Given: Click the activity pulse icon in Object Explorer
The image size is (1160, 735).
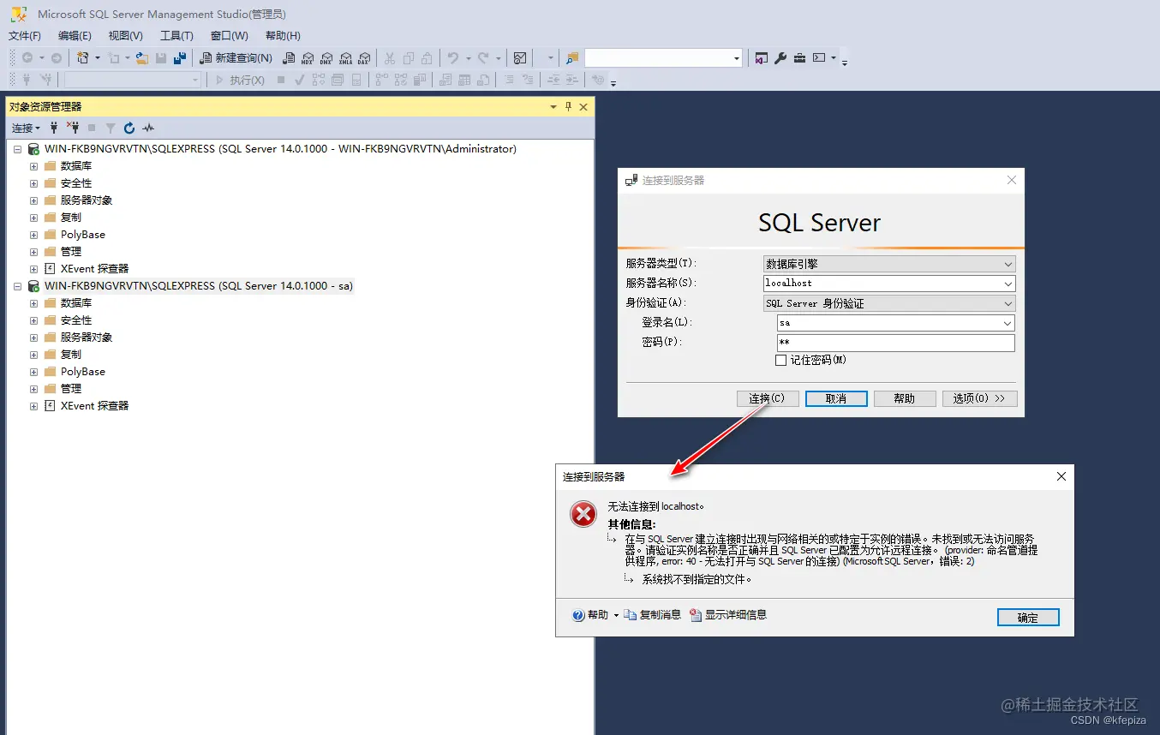Looking at the screenshot, I should pyautogui.click(x=148, y=128).
